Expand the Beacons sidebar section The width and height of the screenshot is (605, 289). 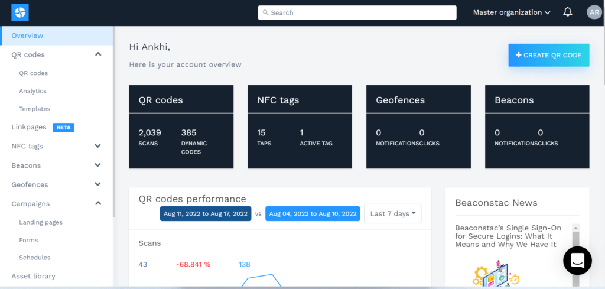tap(98, 165)
